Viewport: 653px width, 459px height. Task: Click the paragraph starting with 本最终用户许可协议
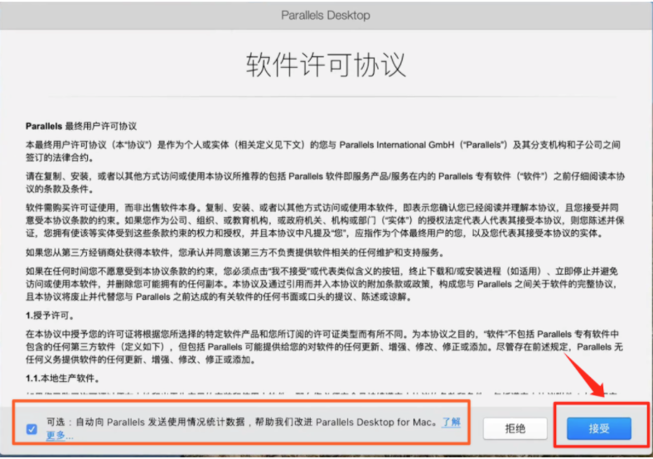click(x=323, y=151)
